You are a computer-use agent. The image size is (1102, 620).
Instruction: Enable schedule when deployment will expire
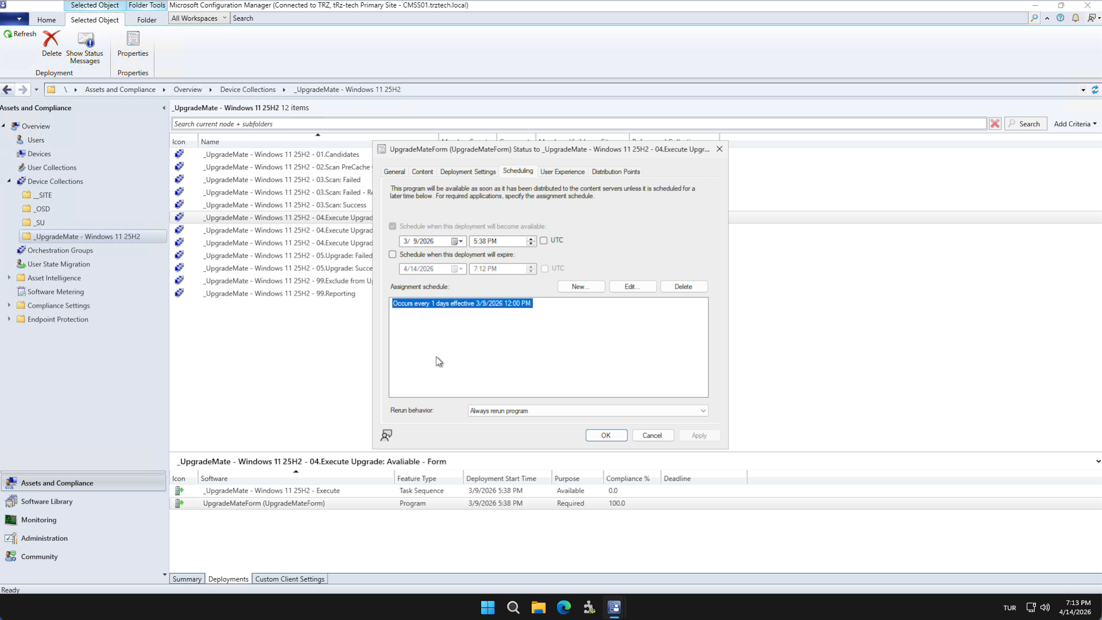[393, 254]
